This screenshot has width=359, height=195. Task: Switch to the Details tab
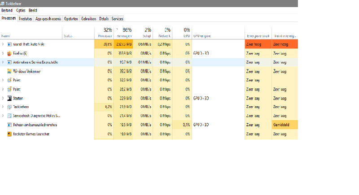(x=104, y=19)
